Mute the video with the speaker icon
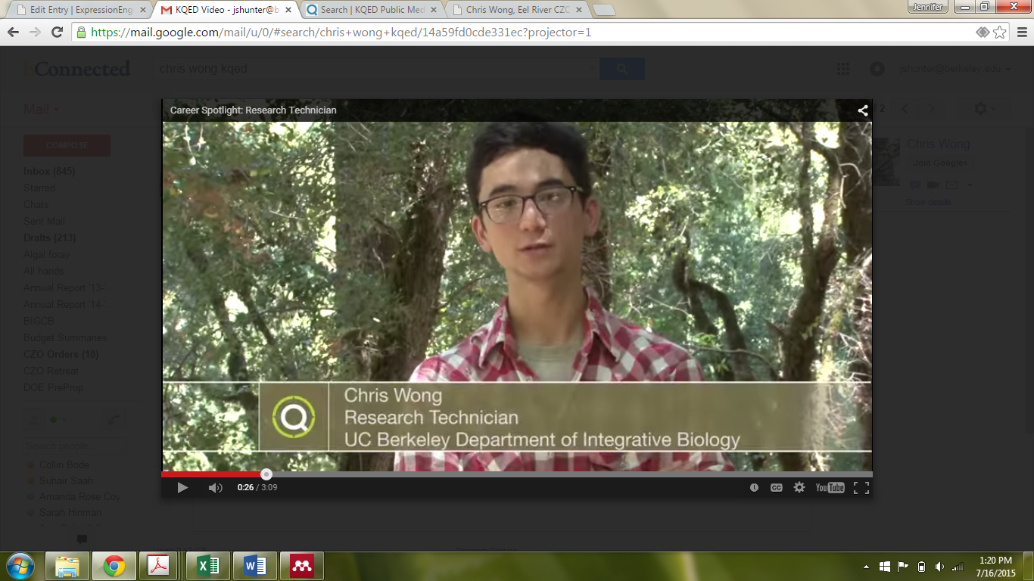1034x581 pixels. click(215, 488)
